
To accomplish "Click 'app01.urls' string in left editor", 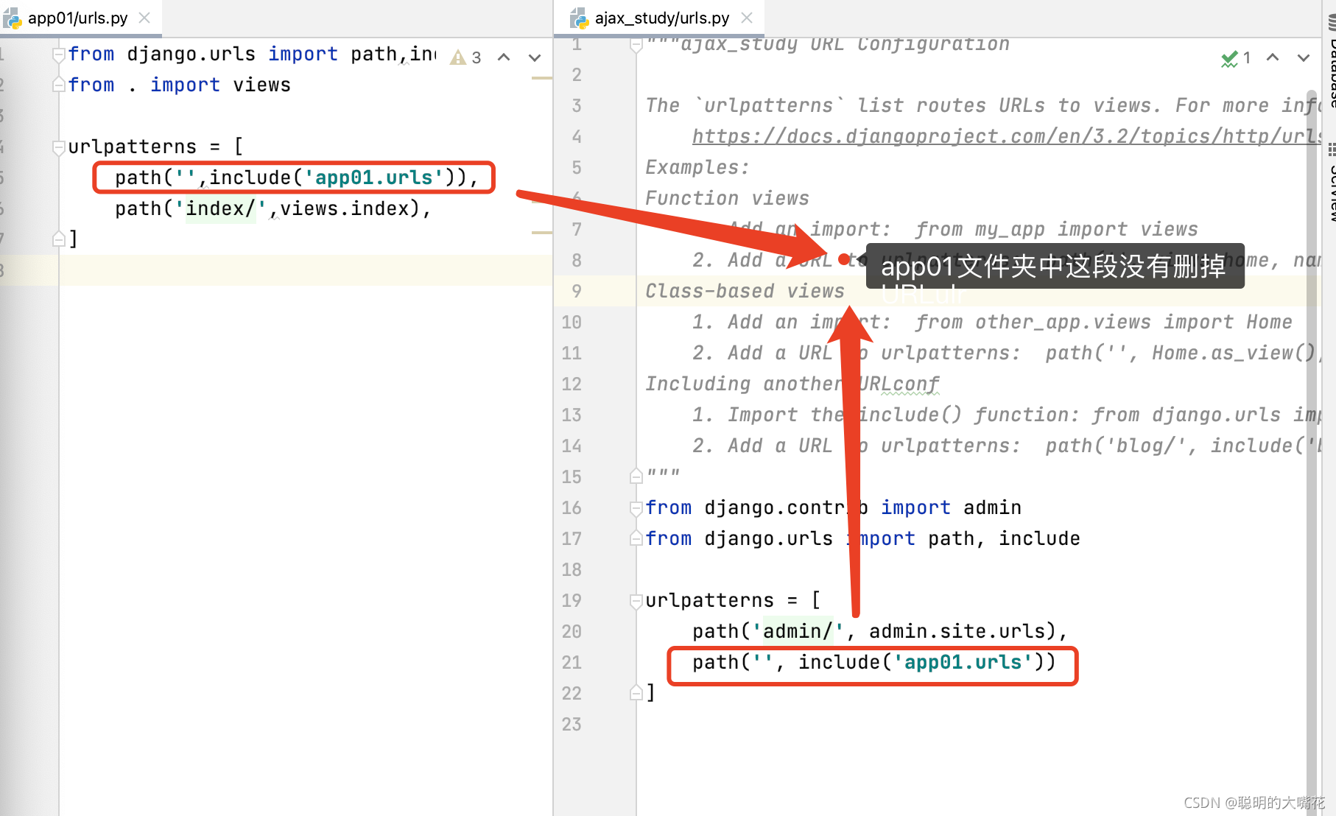I will [374, 177].
